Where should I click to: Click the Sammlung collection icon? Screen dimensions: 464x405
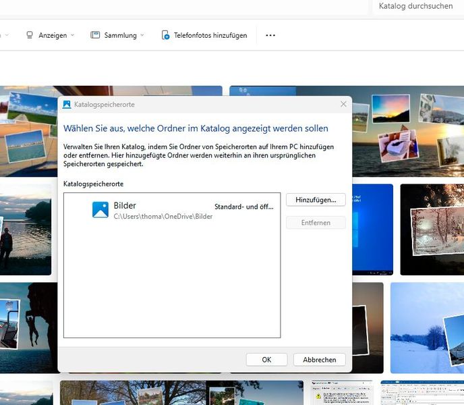[x=95, y=35]
